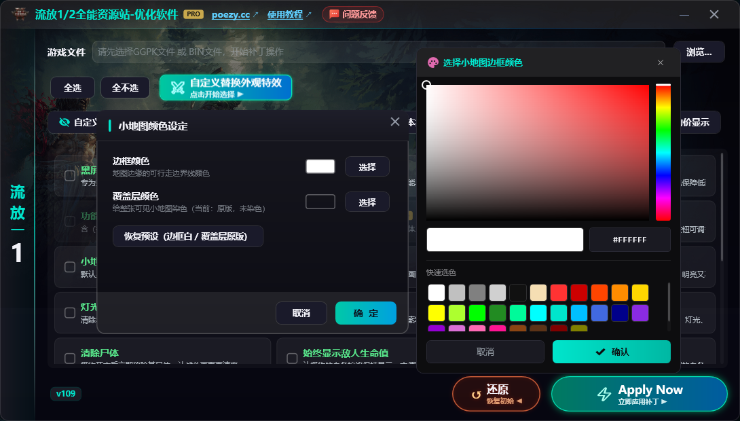Pick the white quick color swatch

pyautogui.click(x=437, y=293)
